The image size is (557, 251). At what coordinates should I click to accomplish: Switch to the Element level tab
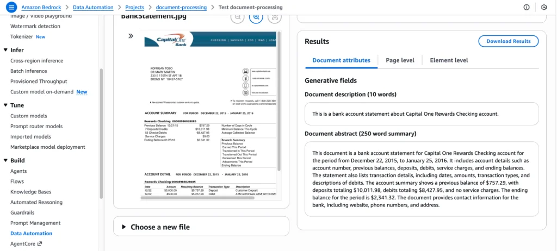point(449,60)
